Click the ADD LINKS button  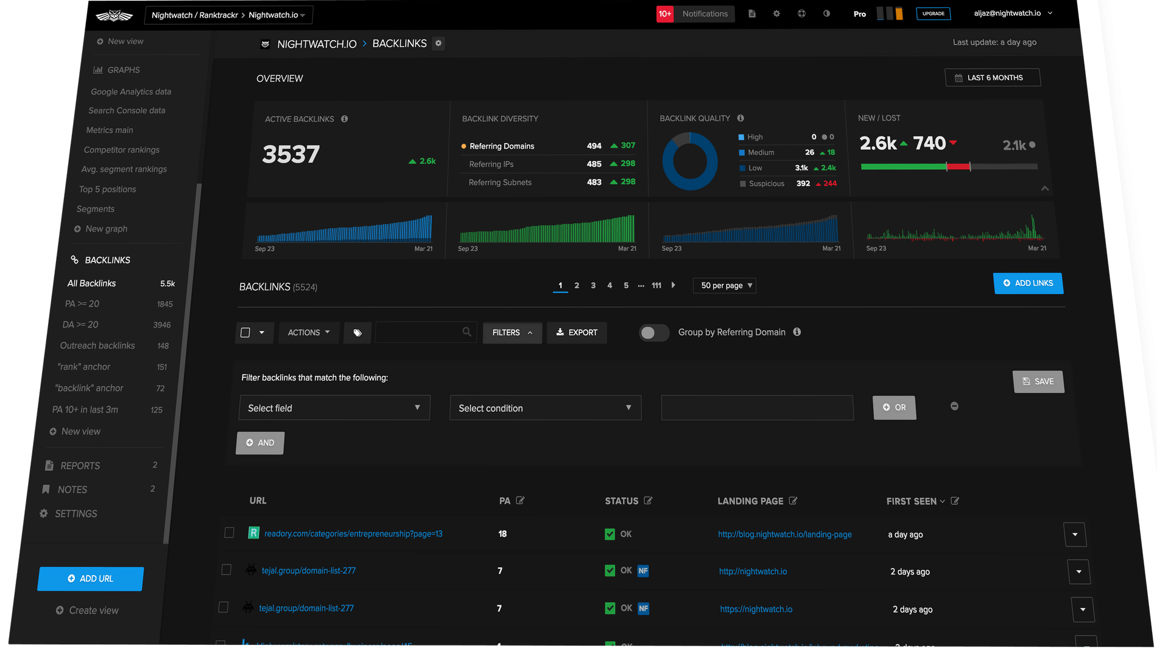tap(1028, 284)
